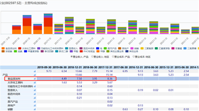The image size is (199, 111).
Task: Select 医药中间体 row label
Action: tap(14, 94)
